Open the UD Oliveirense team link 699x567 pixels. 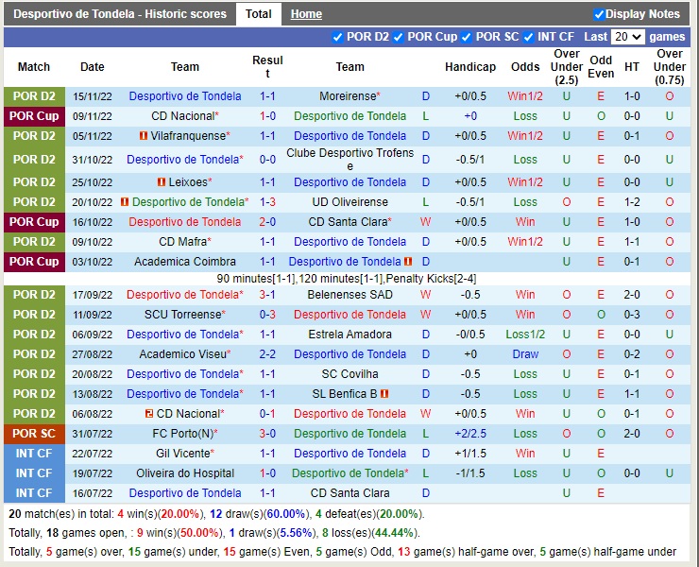(x=349, y=202)
